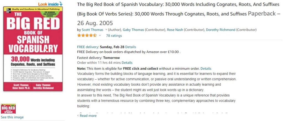View the 78 ratings link
283x121 pixels.
[114, 36]
